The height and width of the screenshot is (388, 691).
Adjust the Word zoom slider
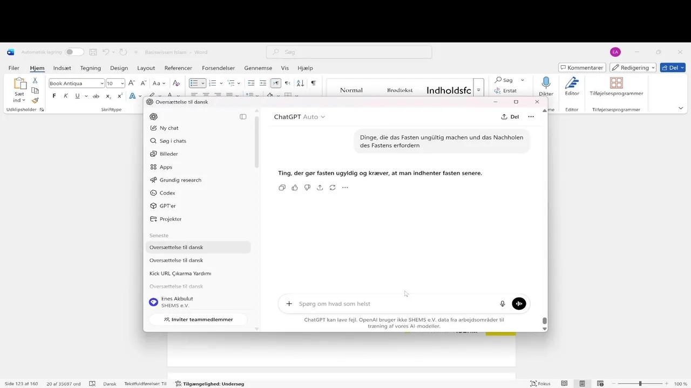[640, 384]
